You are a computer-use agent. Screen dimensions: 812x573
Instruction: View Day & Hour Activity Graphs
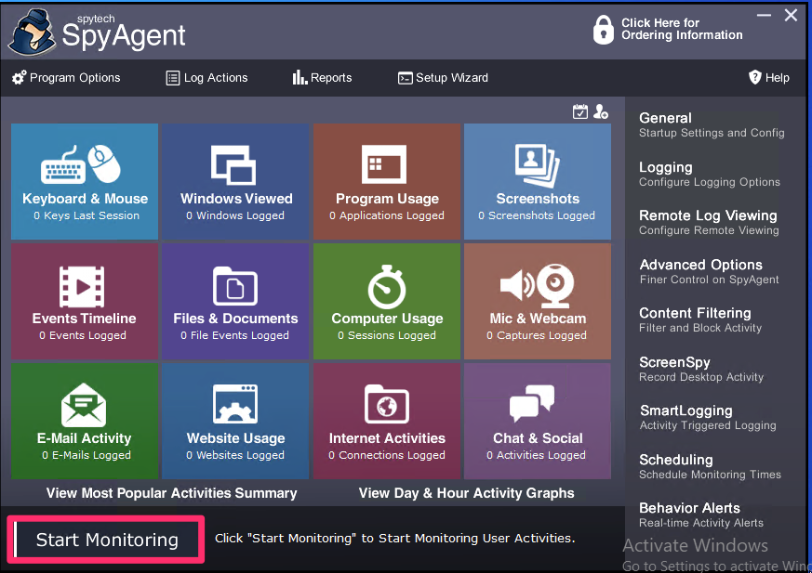click(466, 493)
